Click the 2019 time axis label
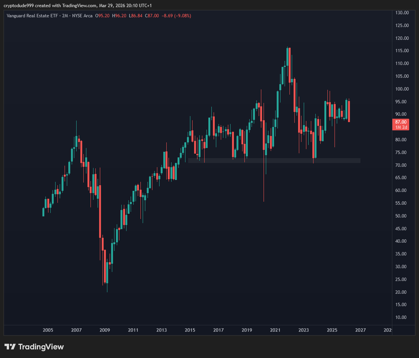The height and width of the screenshot is (358, 419). tap(247, 330)
